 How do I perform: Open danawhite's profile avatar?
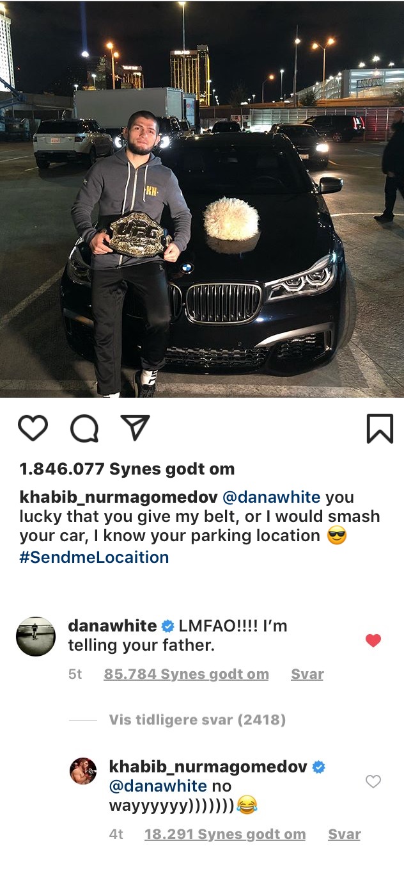[x=35, y=636]
